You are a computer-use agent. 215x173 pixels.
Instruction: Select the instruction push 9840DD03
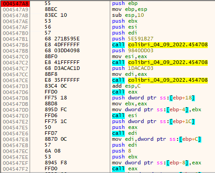[x=133, y=50]
